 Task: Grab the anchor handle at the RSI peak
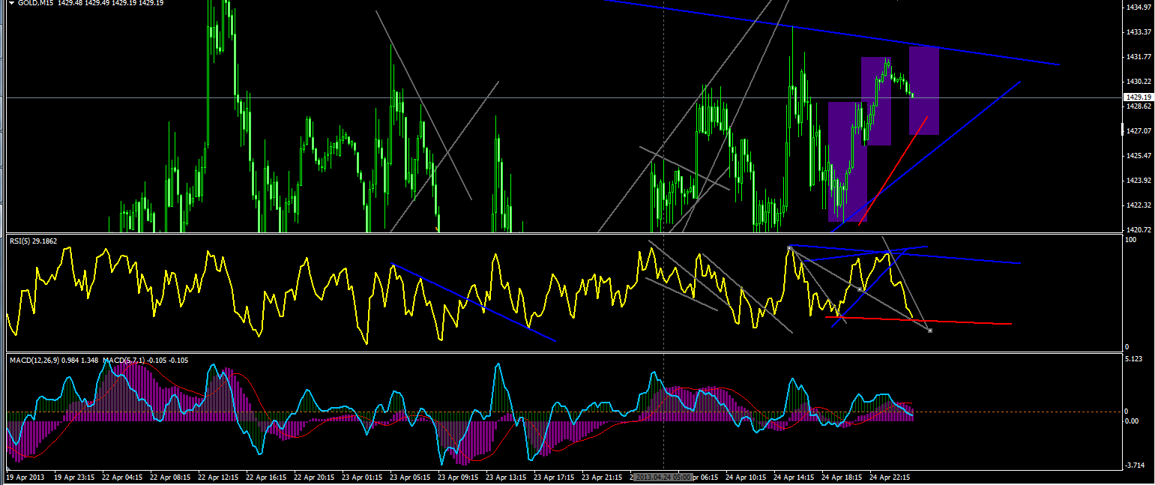tap(789, 247)
